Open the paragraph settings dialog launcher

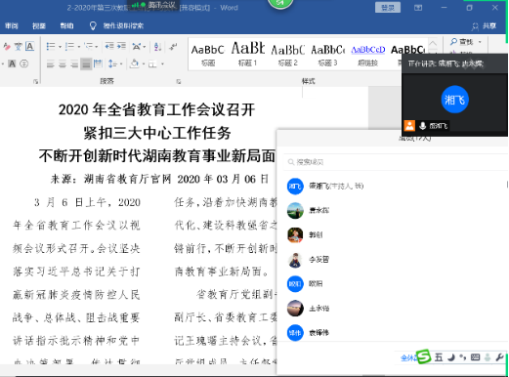(179, 81)
